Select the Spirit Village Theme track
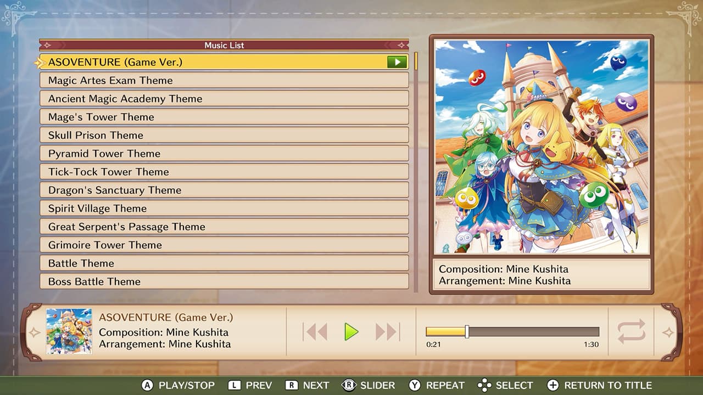 coord(220,208)
